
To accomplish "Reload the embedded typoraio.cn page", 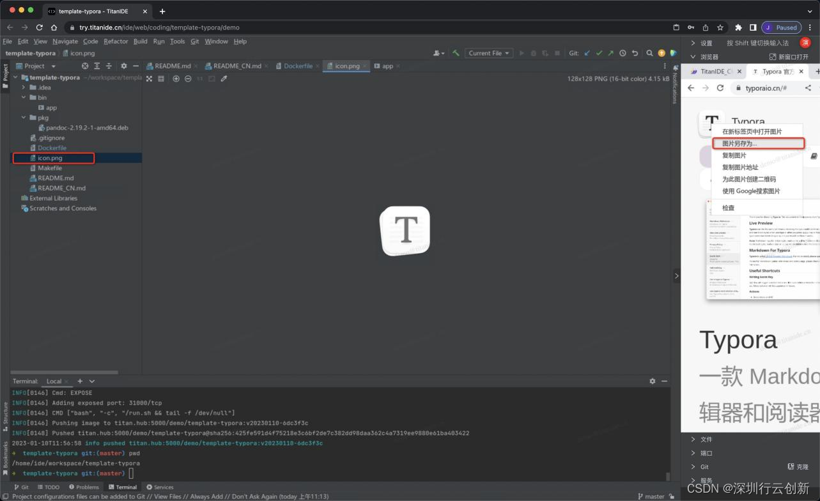I will pos(720,88).
